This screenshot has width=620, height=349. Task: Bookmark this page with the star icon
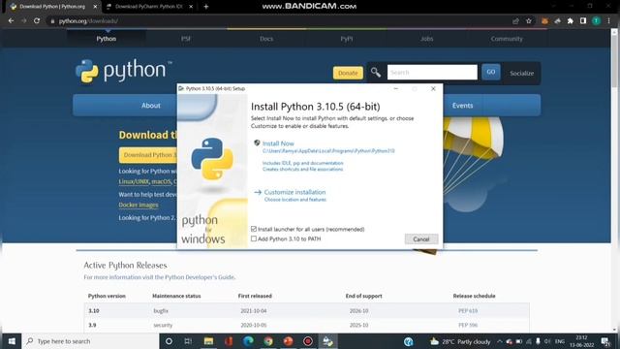[x=529, y=21]
